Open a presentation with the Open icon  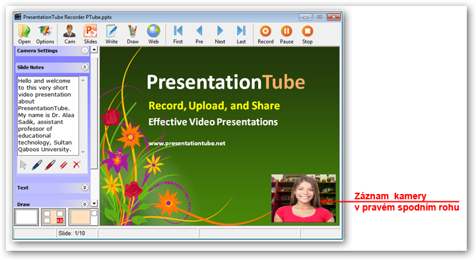[x=24, y=34]
